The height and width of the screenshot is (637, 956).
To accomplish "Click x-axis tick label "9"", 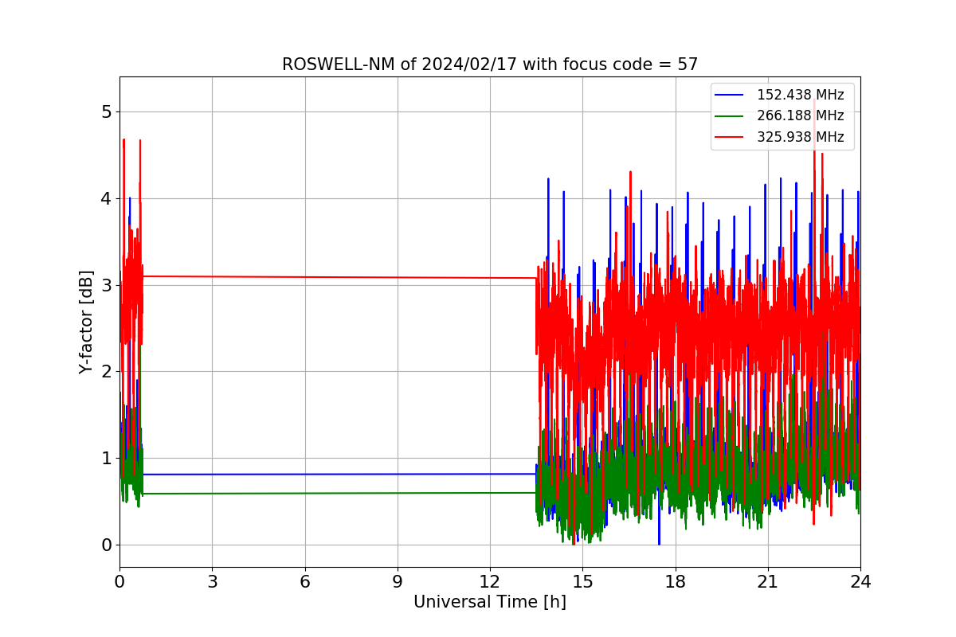I will 398,581.
